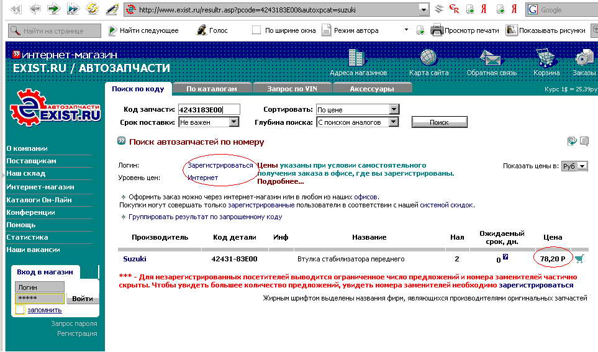Expand the Глубина поиска dropdown
The height and width of the screenshot is (352, 598).
click(393, 122)
